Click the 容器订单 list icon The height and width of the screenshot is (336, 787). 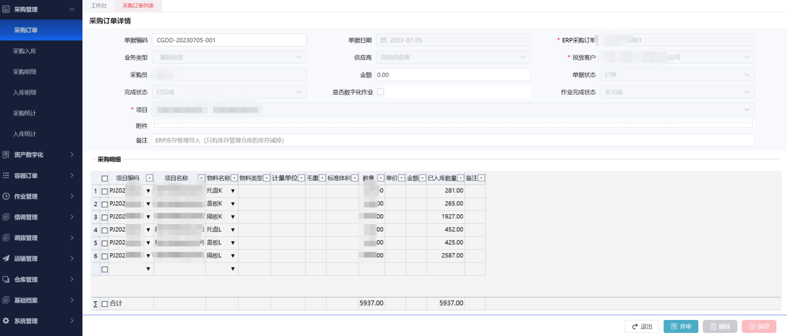pyautogui.click(x=6, y=175)
